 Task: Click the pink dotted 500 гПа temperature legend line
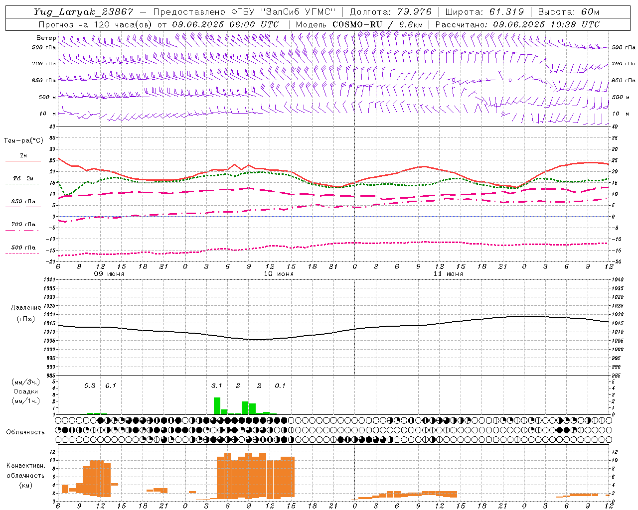pyautogui.click(x=22, y=253)
